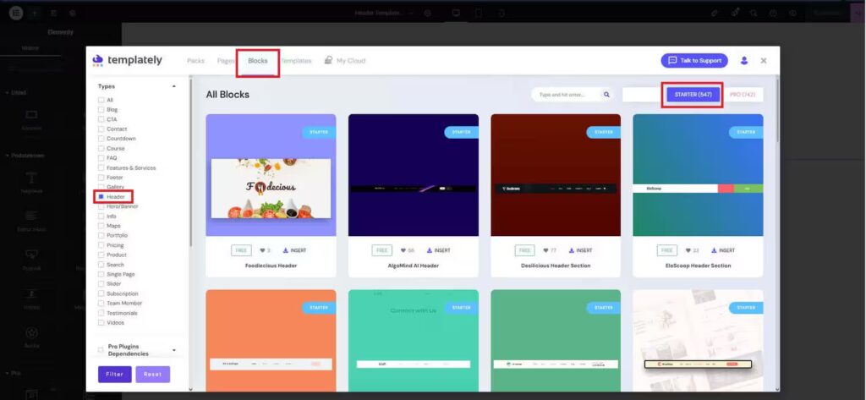
Task: Open page settings gear in Elementor top bar
Action: point(427,13)
